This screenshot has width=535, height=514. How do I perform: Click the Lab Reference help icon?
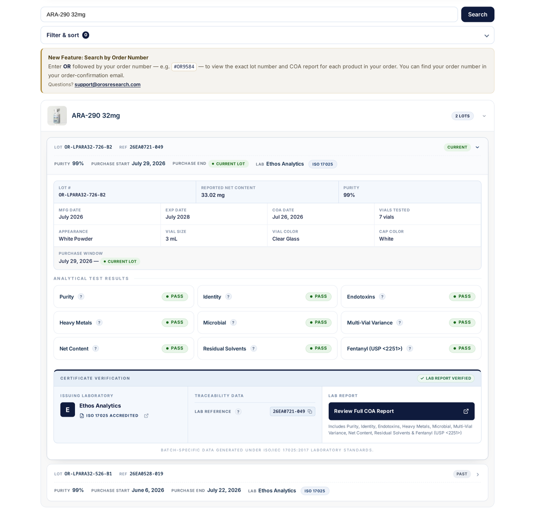[238, 412]
